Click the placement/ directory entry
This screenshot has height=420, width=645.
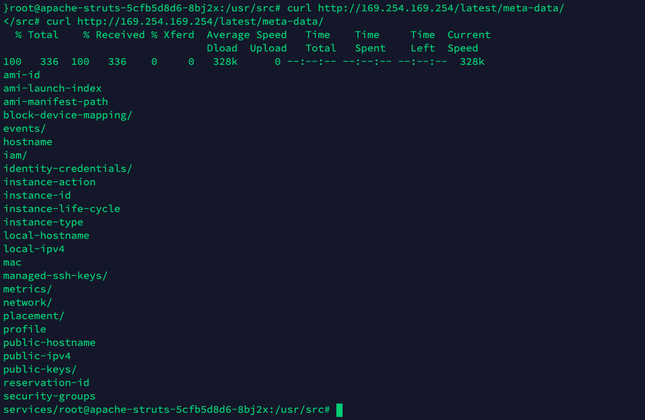coord(34,316)
